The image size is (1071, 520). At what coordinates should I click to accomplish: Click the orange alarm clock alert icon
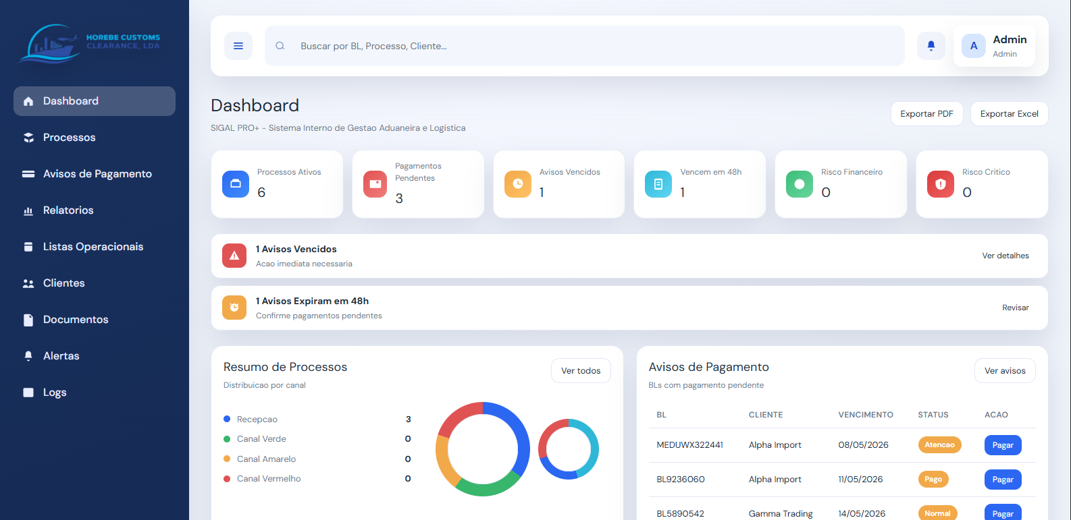[x=234, y=308]
